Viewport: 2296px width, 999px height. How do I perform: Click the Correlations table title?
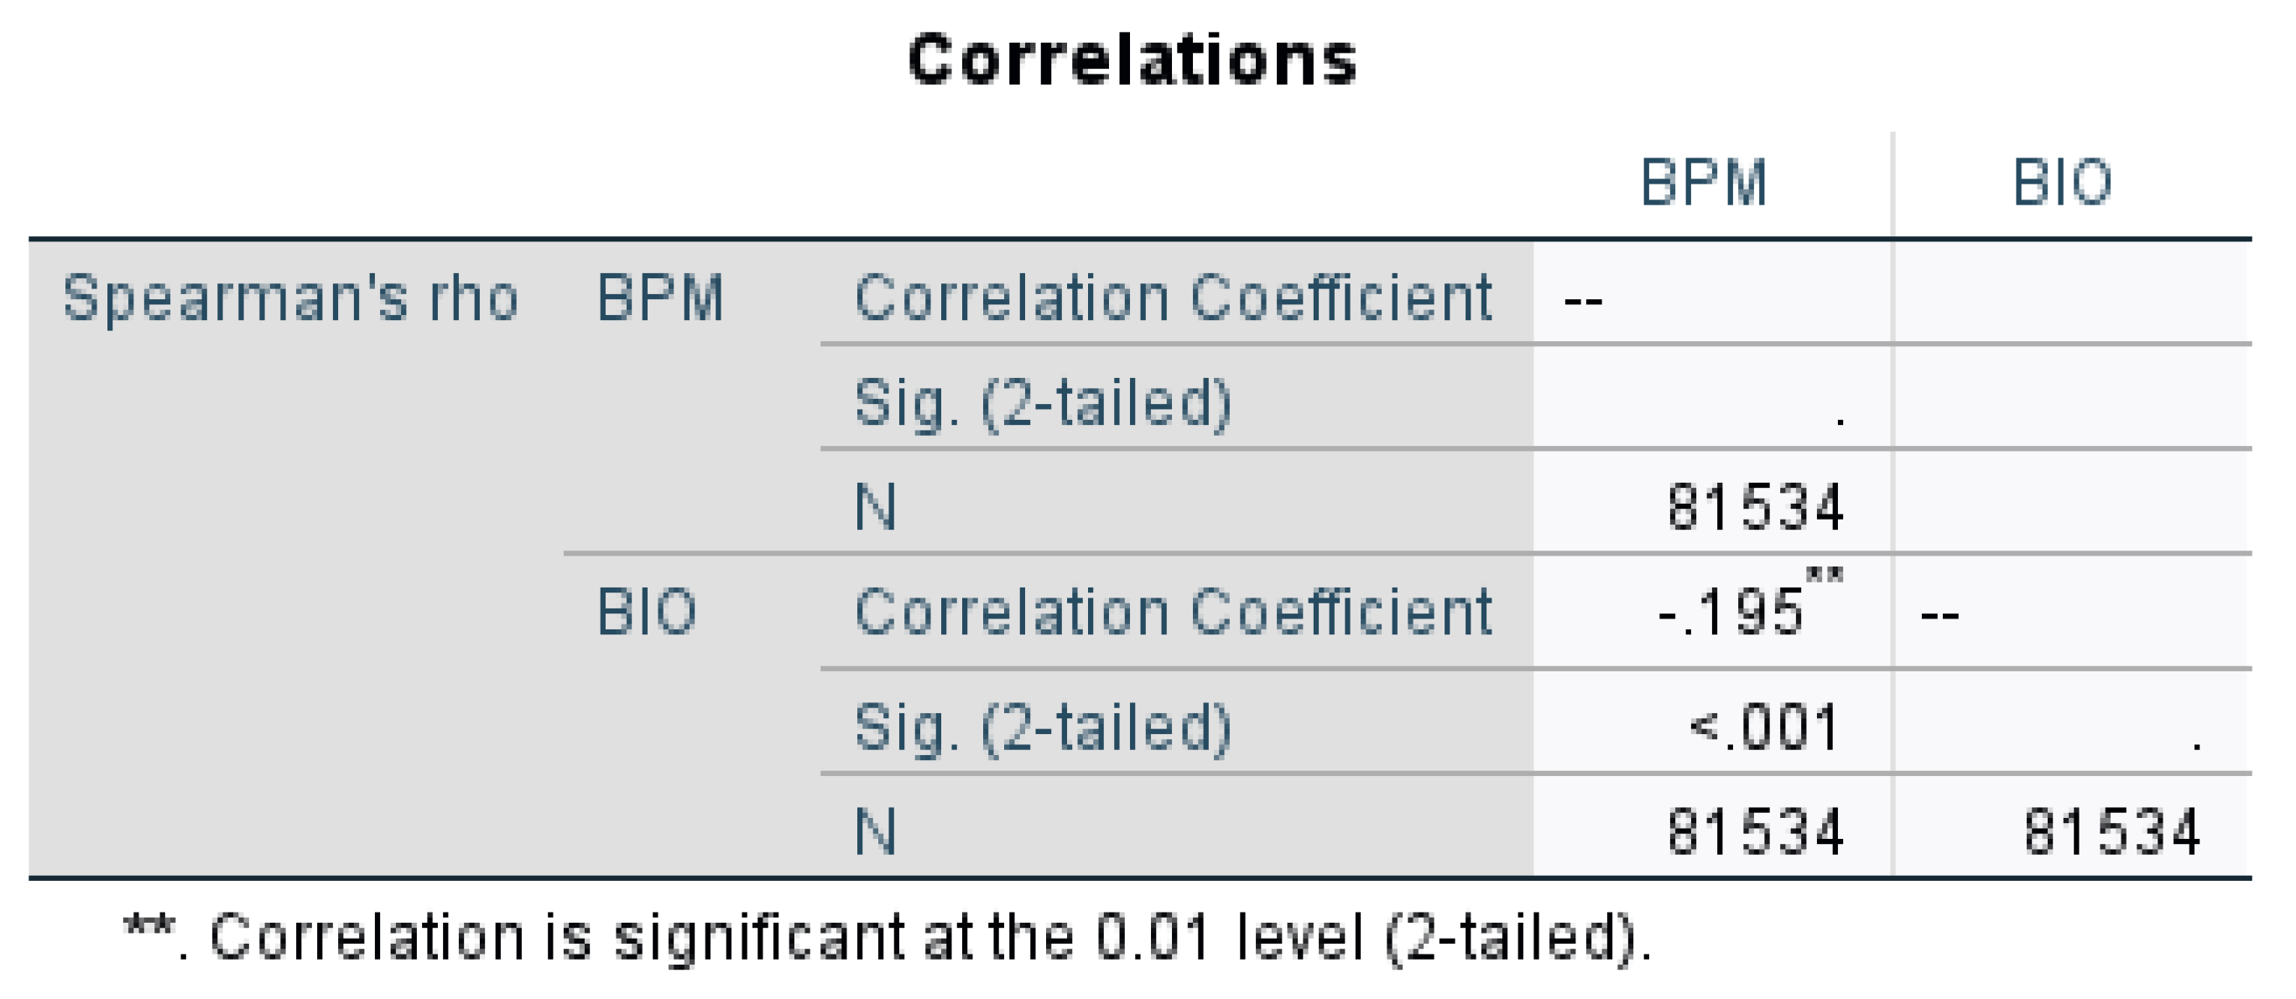(x=1132, y=60)
